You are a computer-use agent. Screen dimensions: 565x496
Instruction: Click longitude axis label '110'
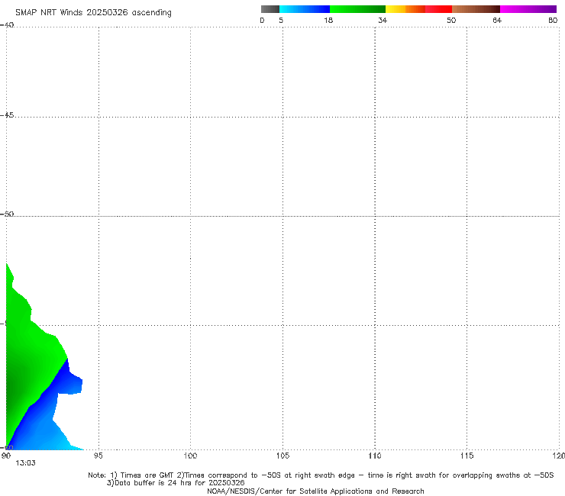coord(375,456)
